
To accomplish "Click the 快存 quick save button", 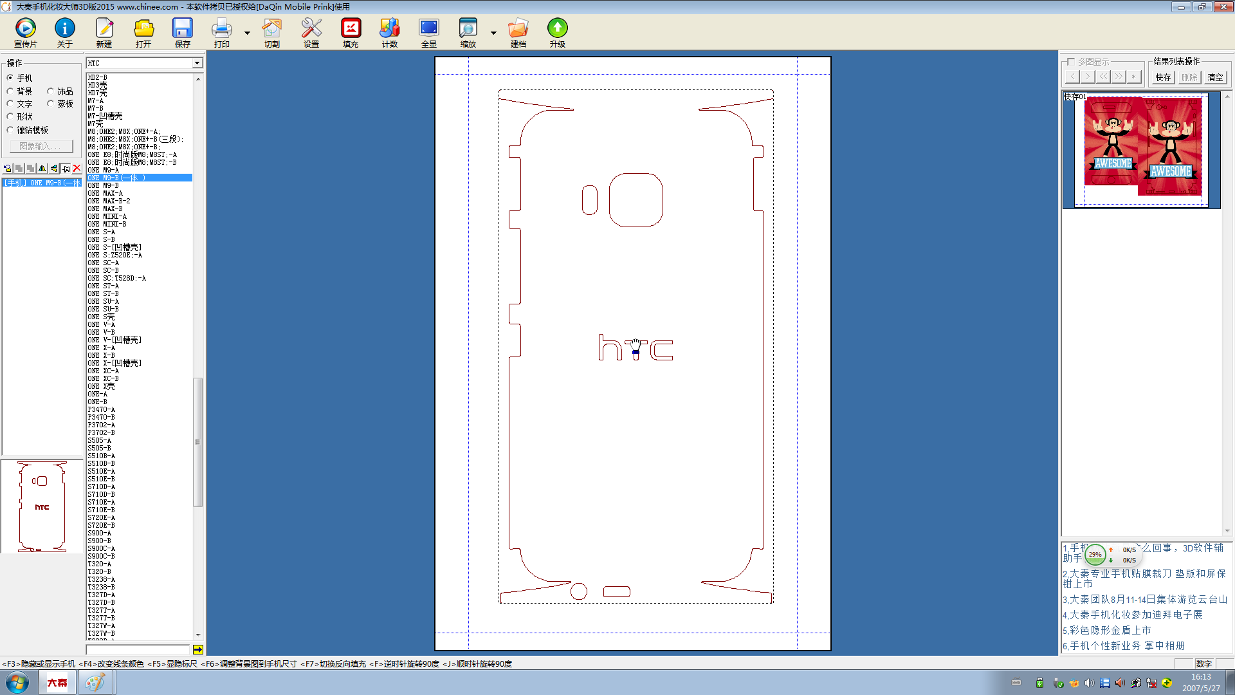I will coord(1163,77).
